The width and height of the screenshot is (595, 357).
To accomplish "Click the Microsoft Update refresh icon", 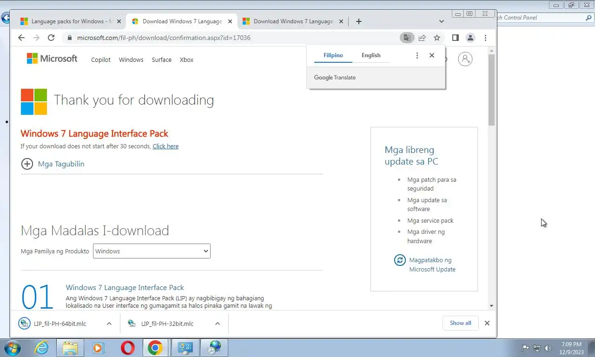I will 400,260.
